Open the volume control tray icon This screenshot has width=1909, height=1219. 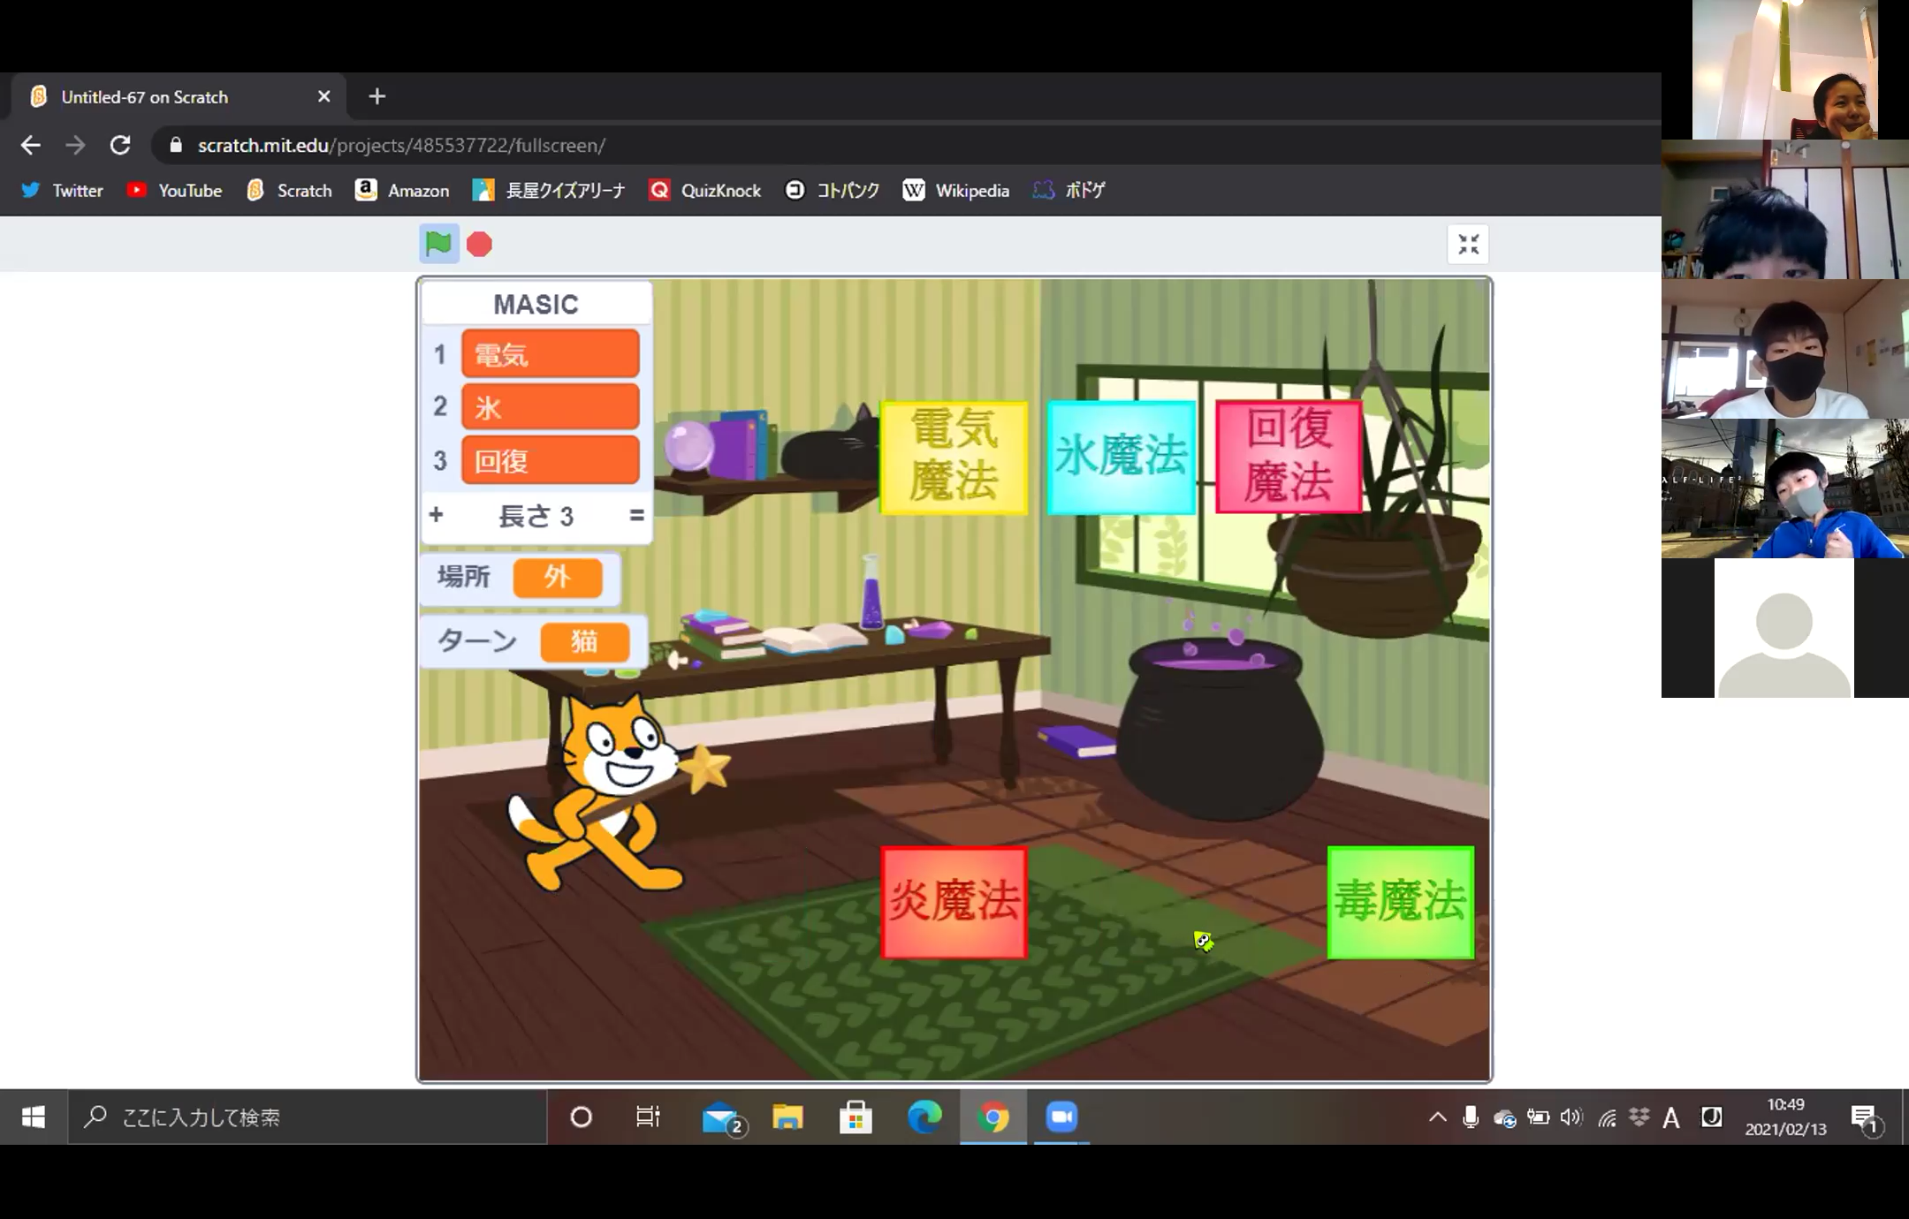click(1571, 1117)
